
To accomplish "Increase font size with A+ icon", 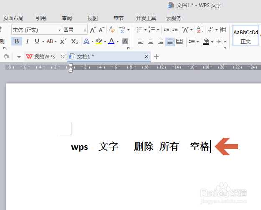I will point(93,30).
